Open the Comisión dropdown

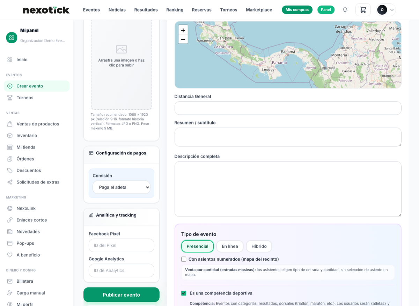(x=122, y=187)
